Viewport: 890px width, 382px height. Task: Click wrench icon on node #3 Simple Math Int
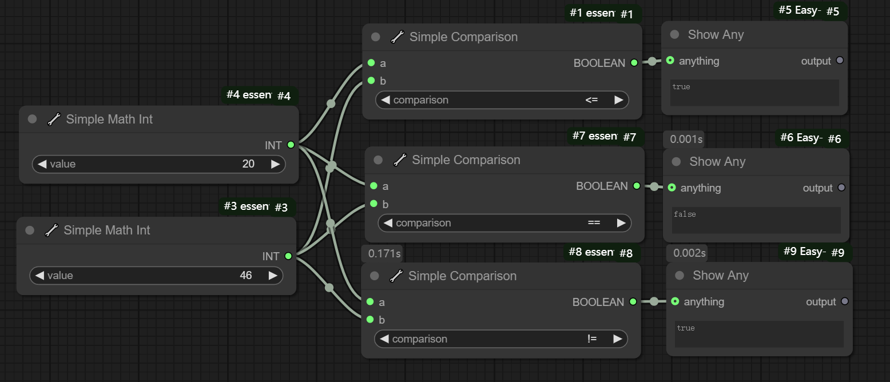point(51,230)
